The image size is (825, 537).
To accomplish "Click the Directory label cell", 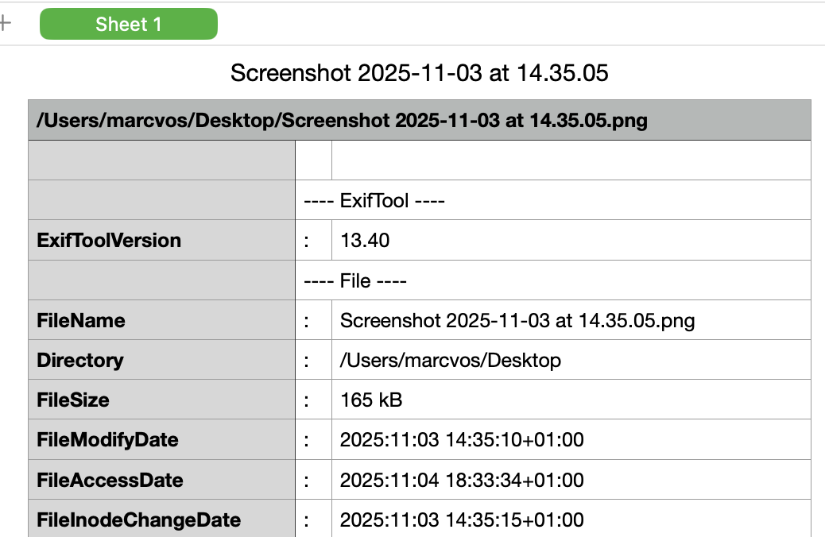I will click(x=80, y=360).
